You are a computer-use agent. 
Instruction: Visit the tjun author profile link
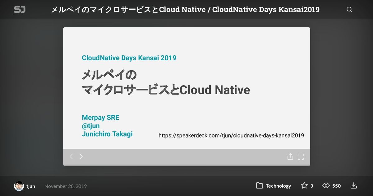tap(31, 186)
